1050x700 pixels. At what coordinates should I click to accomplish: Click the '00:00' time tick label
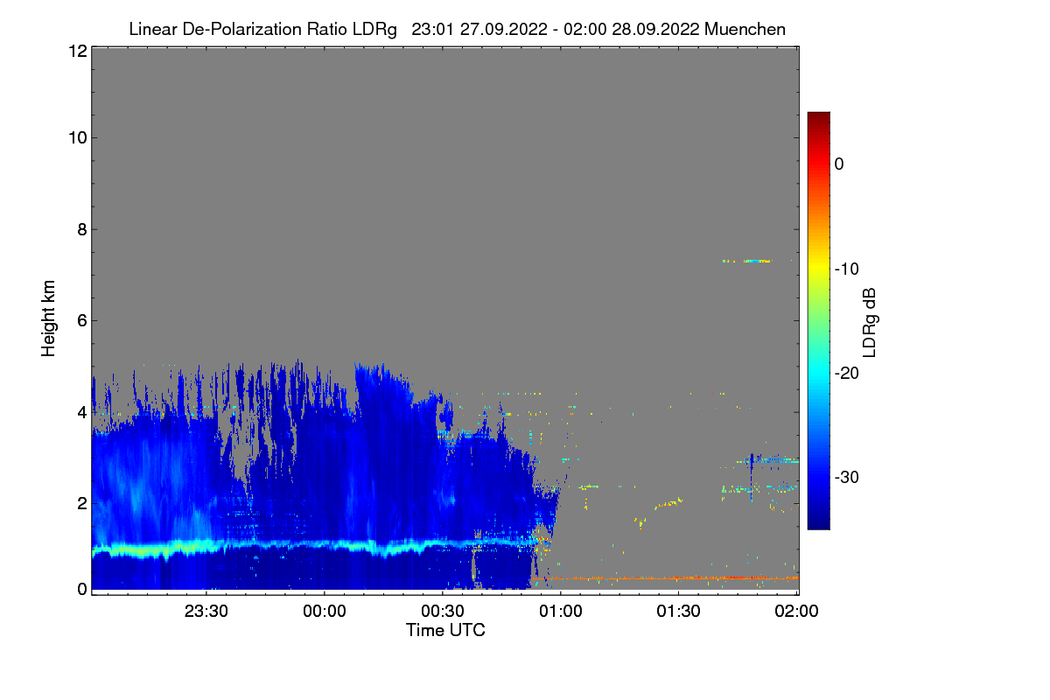325,612
